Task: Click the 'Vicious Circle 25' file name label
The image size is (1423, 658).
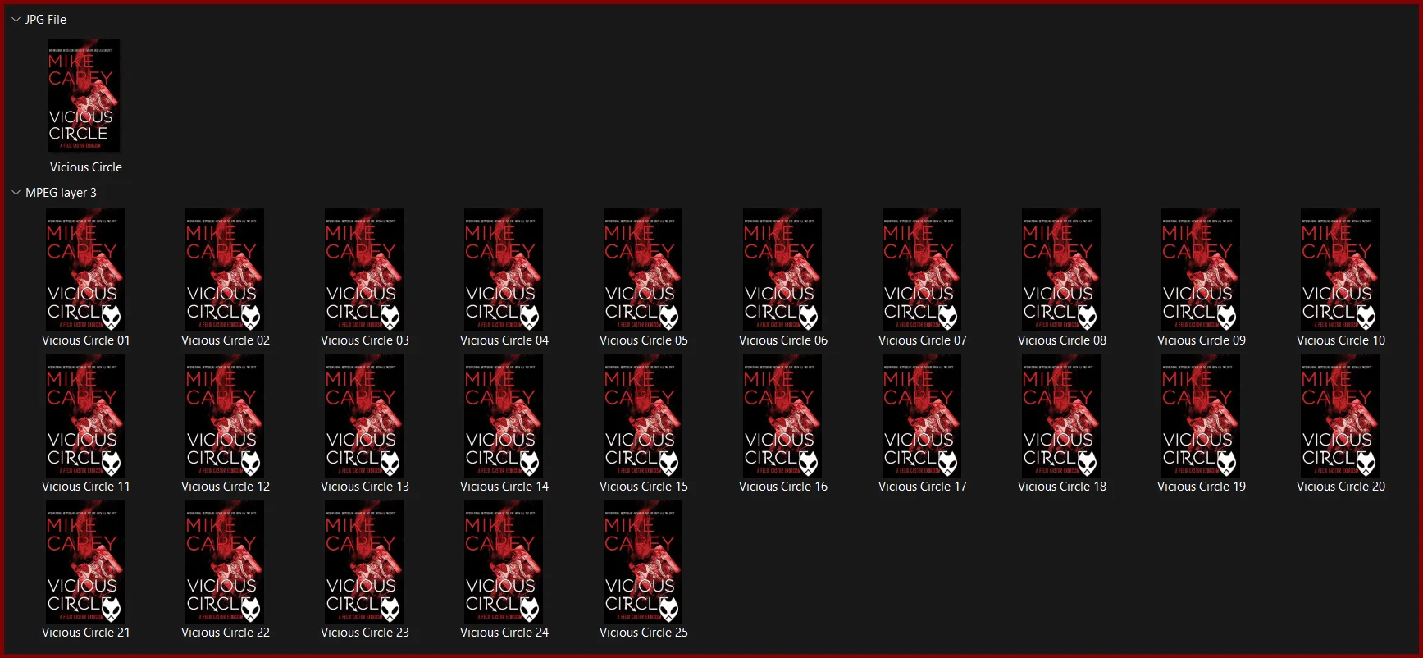Action: (644, 633)
